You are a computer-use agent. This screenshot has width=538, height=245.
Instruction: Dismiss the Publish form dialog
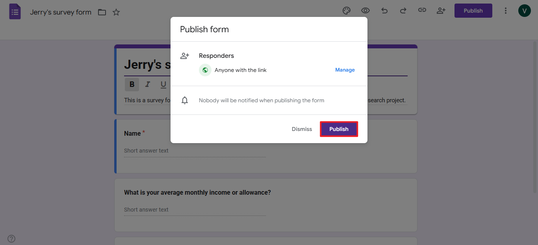[x=302, y=129]
